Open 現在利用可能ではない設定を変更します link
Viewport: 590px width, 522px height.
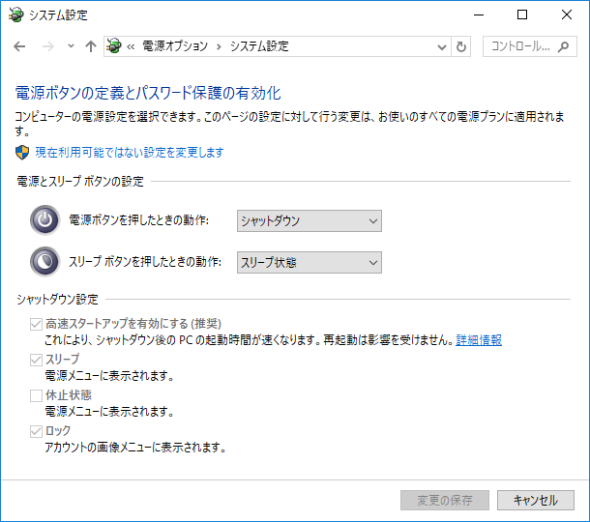(130, 153)
